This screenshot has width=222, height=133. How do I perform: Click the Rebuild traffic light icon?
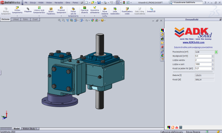click(124, 2)
